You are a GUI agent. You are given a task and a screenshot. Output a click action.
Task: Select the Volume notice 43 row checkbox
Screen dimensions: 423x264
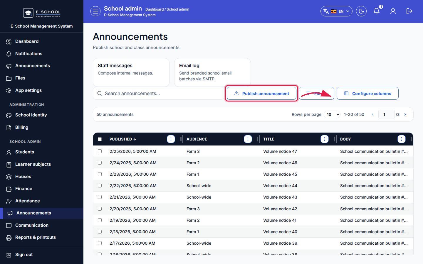click(100, 197)
